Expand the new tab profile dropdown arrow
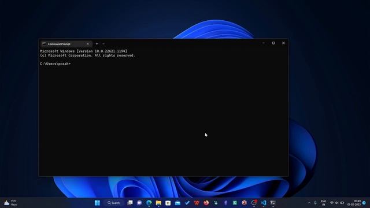The image size is (370, 208). pyautogui.click(x=103, y=44)
